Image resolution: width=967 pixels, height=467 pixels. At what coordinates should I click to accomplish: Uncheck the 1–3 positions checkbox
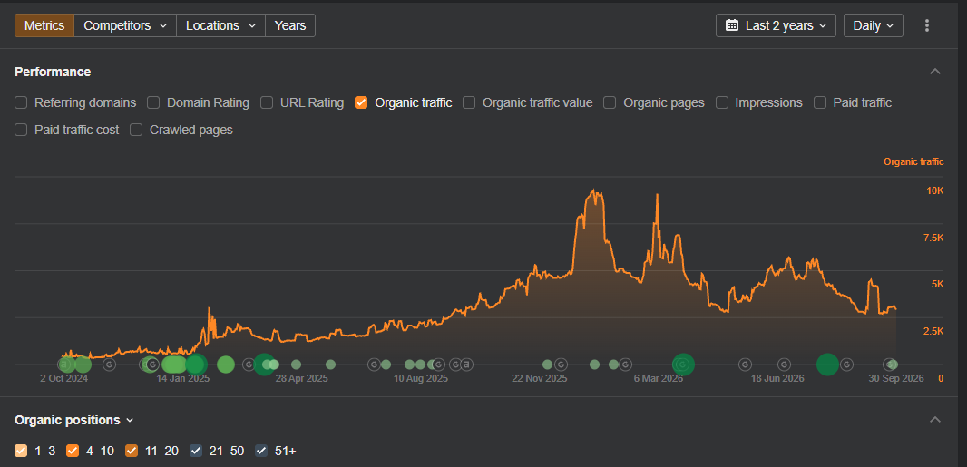(21, 451)
